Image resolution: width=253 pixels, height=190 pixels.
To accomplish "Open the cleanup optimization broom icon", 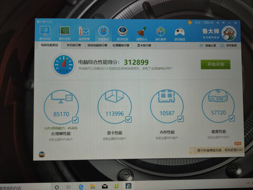I will (x=142, y=33).
